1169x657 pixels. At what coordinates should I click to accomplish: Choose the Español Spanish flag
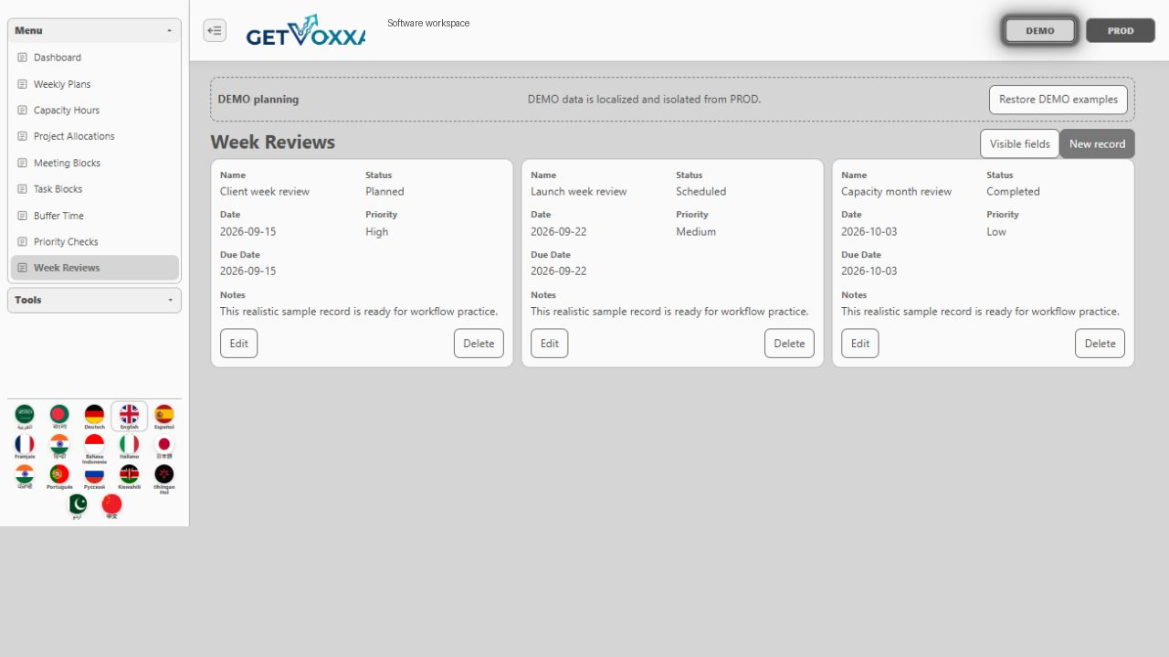(164, 417)
